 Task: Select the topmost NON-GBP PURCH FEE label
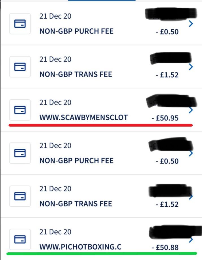76,31
